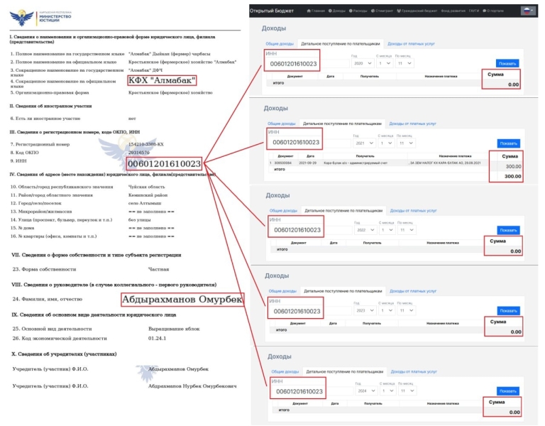545x426 pixels.
Task: Open Фонд развития in the navbar
Action: click(453, 11)
